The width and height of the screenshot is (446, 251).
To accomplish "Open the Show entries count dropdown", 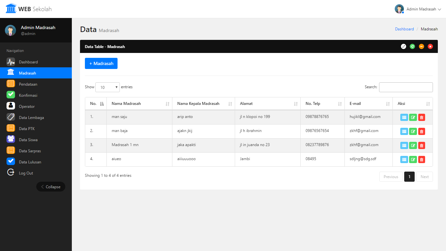I will [x=107, y=87].
